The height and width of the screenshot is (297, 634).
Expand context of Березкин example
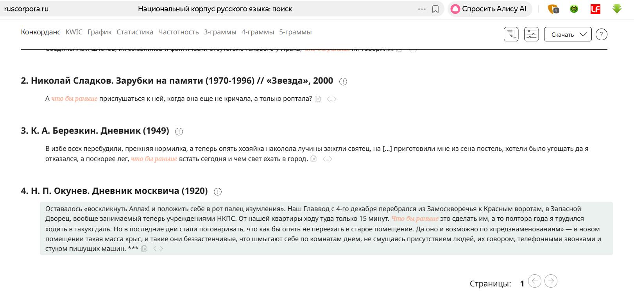327,159
